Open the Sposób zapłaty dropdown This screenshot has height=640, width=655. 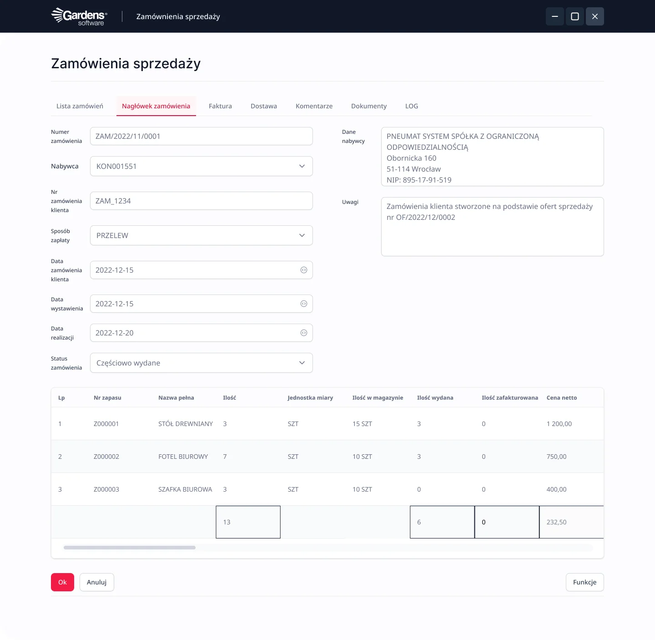click(302, 235)
